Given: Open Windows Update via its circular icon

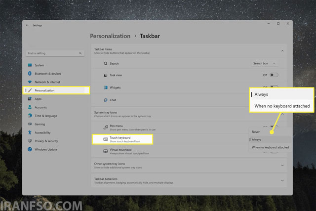Looking at the screenshot, I should pos(30,149).
